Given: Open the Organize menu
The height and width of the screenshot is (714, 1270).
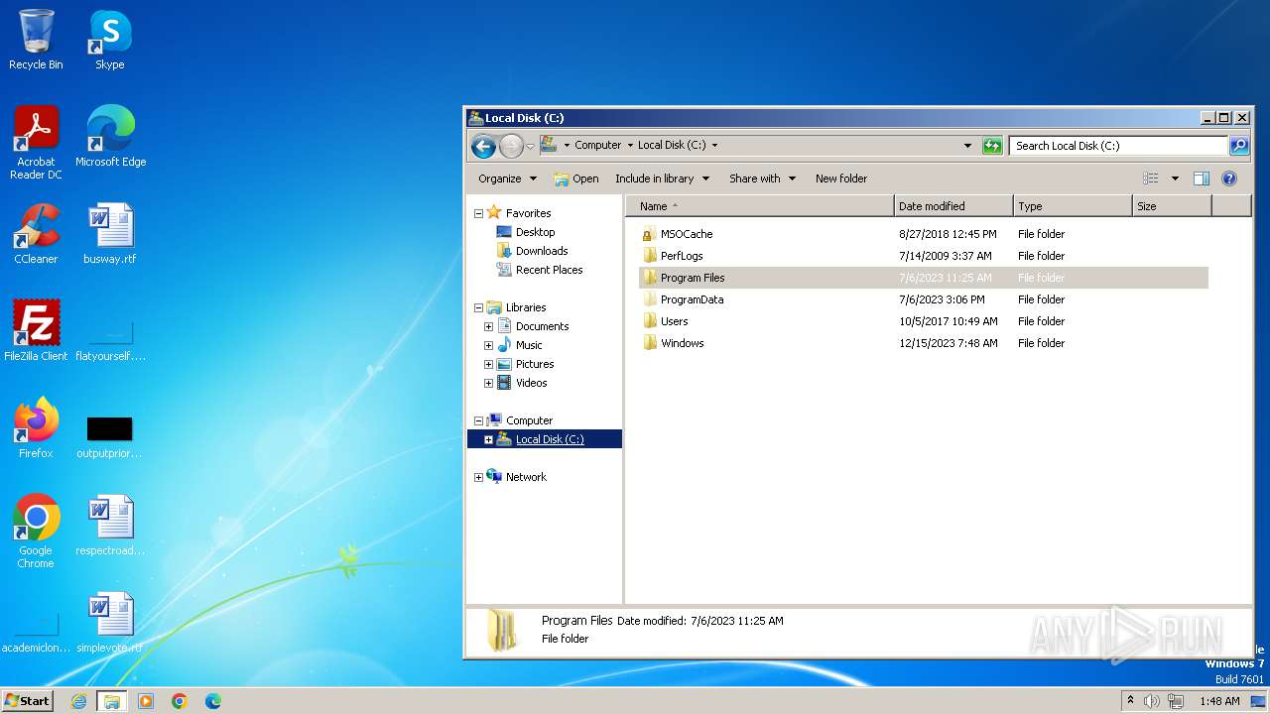Looking at the screenshot, I should (507, 178).
